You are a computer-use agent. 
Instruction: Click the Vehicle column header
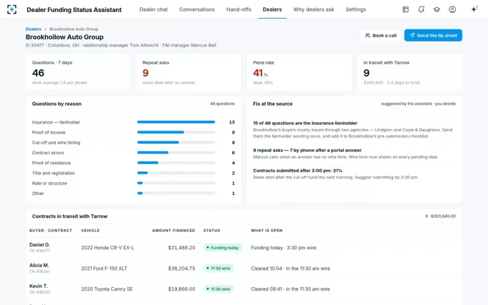coord(90,231)
